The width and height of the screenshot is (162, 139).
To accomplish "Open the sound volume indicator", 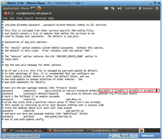I will point(119,8).
